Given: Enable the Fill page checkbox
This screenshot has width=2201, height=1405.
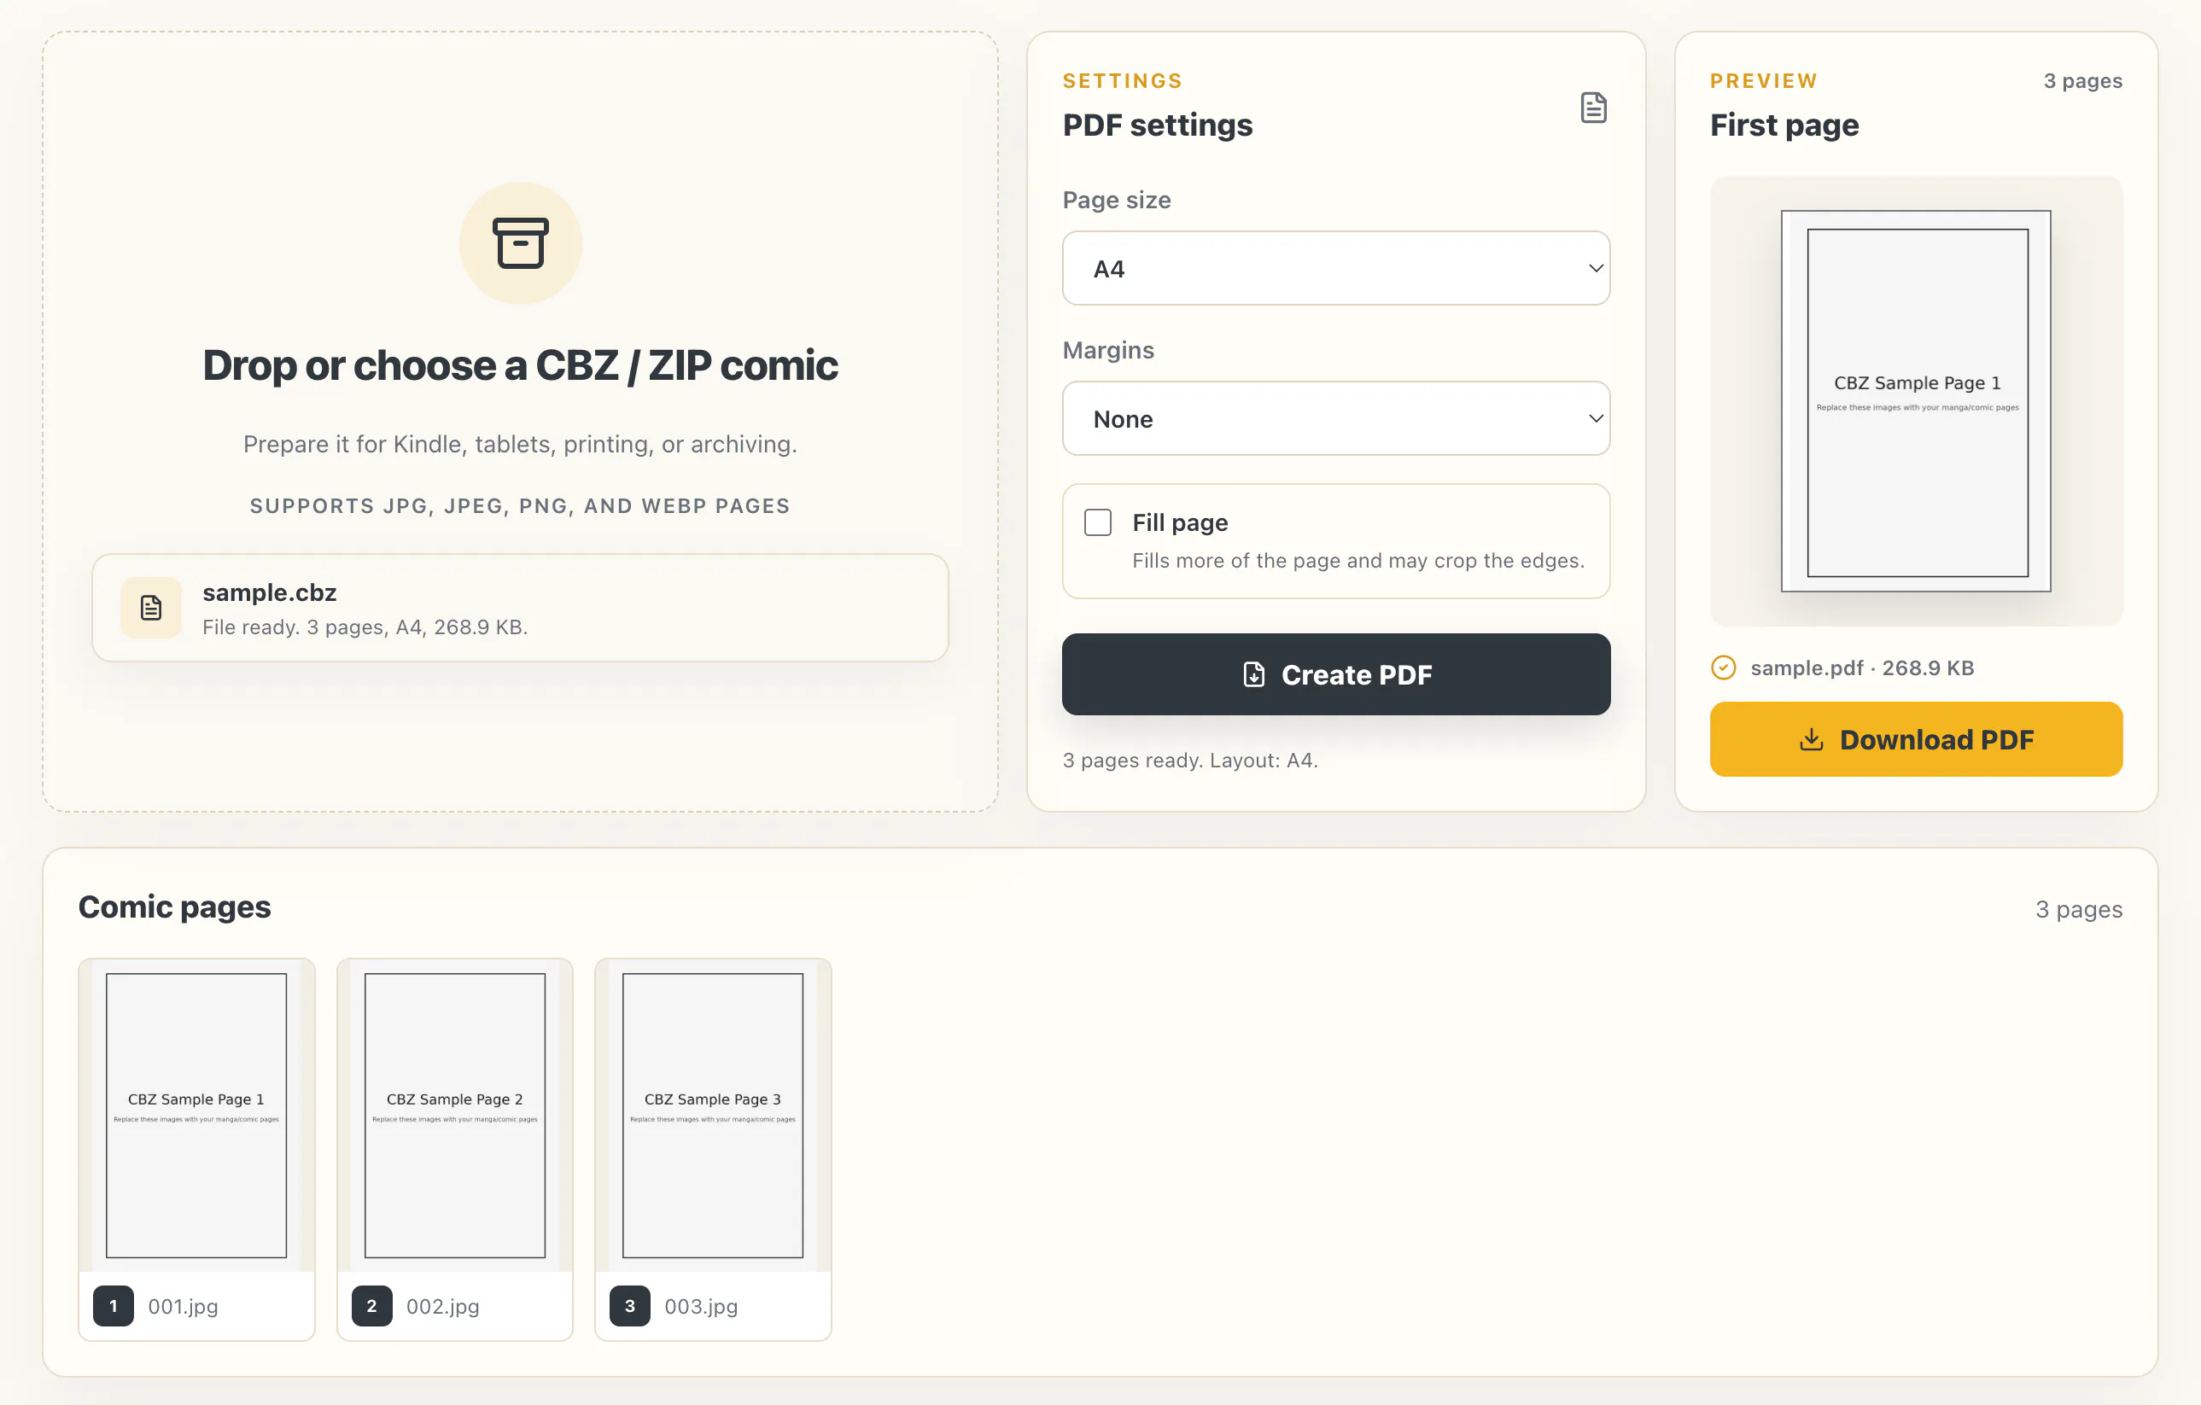Looking at the screenshot, I should tap(1097, 522).
